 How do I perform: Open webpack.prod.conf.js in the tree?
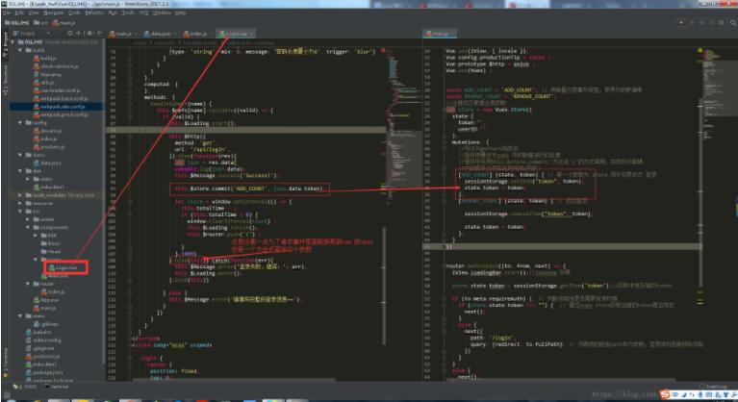[61, 114]
